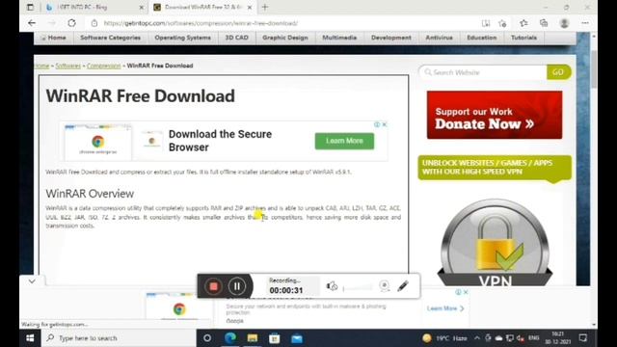617x347 pixels.
Task: Toggle the recorder webcam icon
Action: 385,286
